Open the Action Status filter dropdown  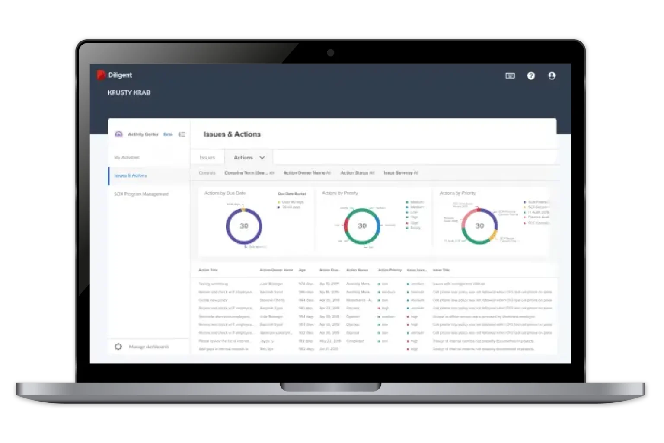[357, 172]
